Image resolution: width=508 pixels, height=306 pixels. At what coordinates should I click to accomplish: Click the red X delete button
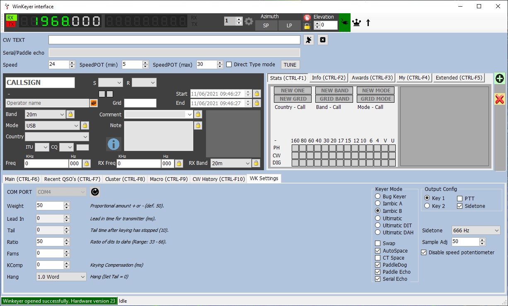[x=500, y=99]
